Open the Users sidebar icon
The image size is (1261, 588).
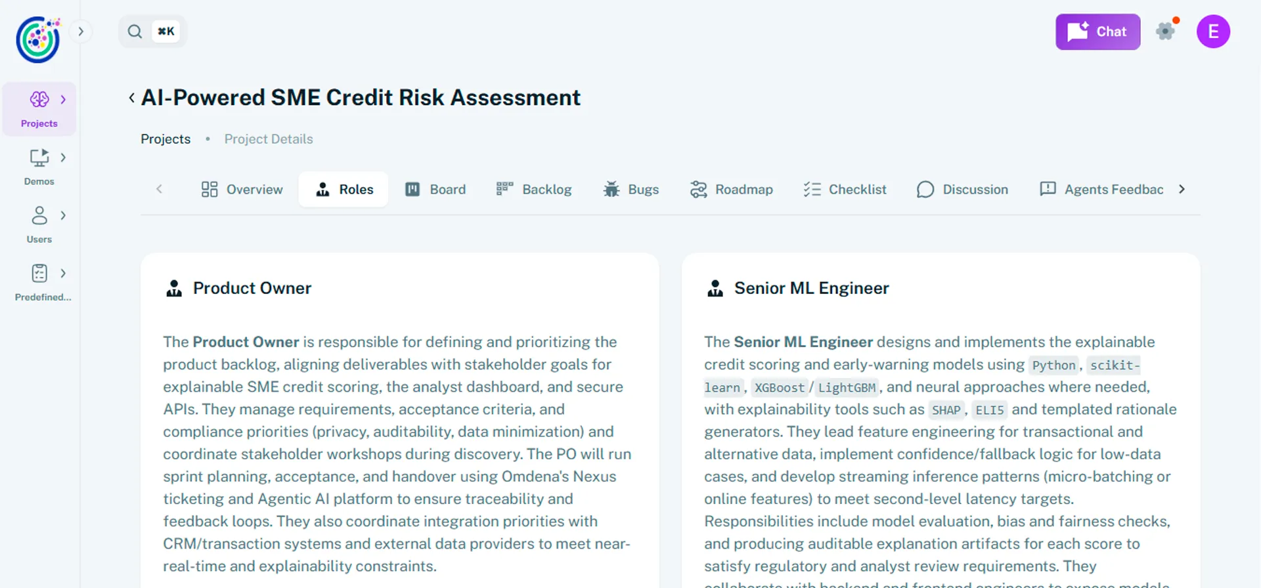pos(39,216)
